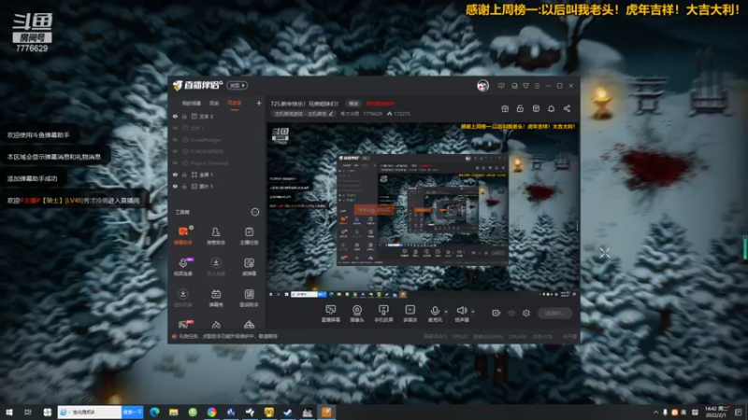
Task: Click the record video icon
Action: [496, 313]
